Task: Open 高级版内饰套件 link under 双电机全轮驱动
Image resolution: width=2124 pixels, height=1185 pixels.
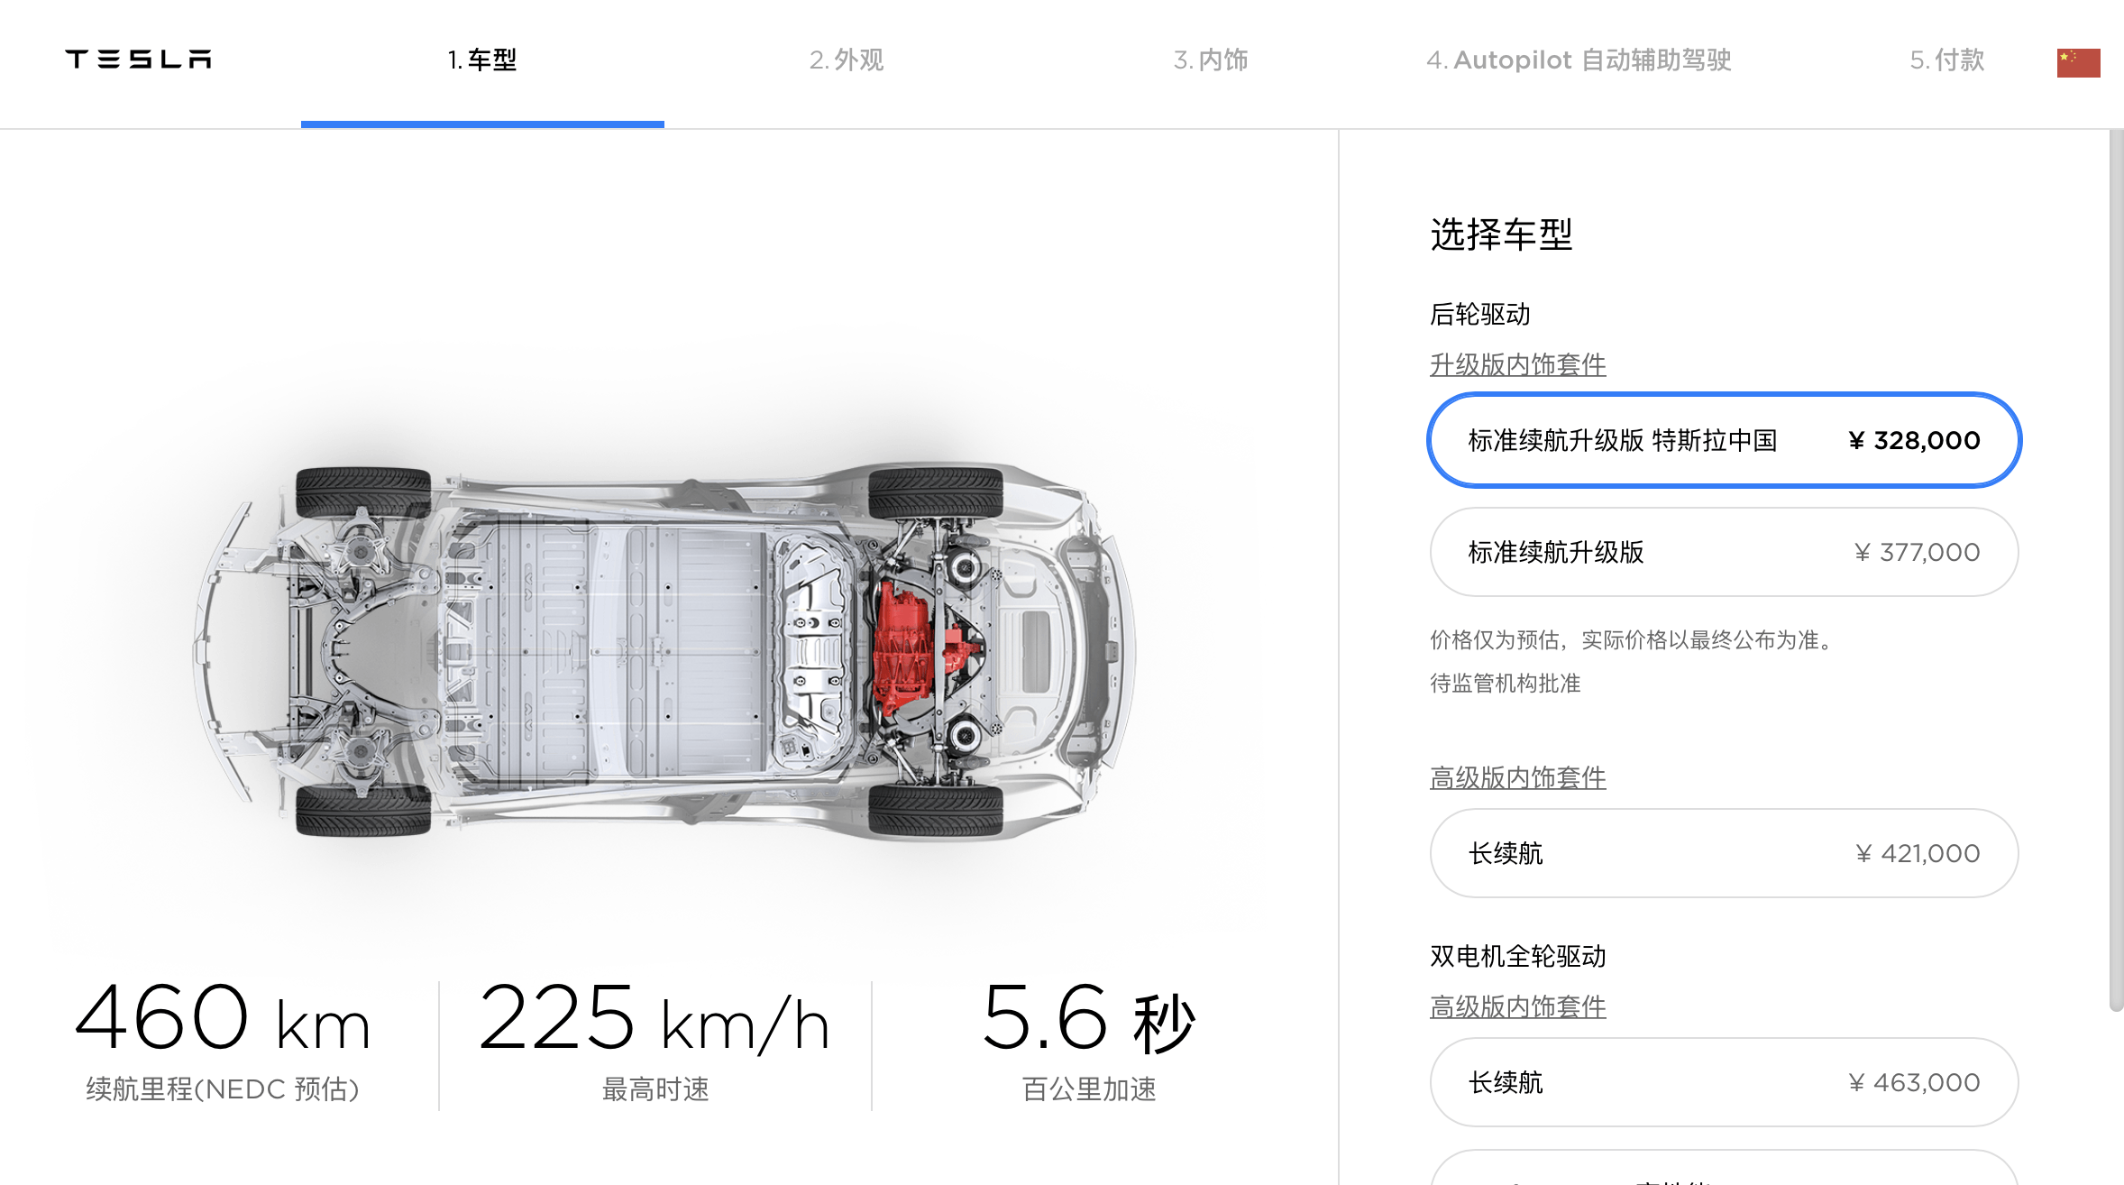Action: click(1518, 1007)
